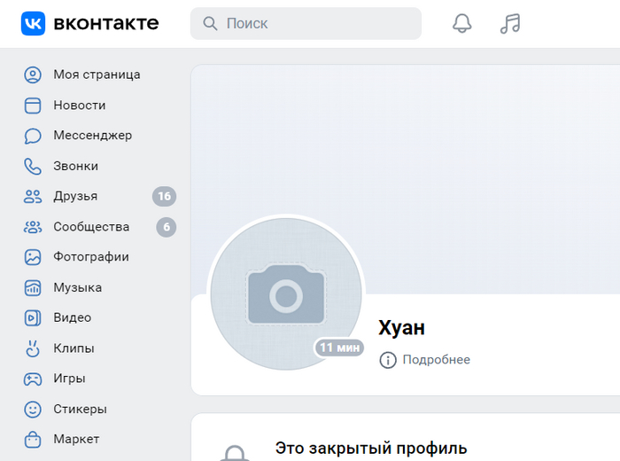Open Звонки in the sidebar
Screen dimensions: 620x461
76,166
